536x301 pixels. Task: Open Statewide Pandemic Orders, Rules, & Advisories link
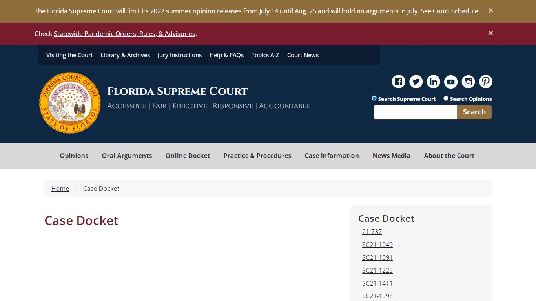click(124, 34)
